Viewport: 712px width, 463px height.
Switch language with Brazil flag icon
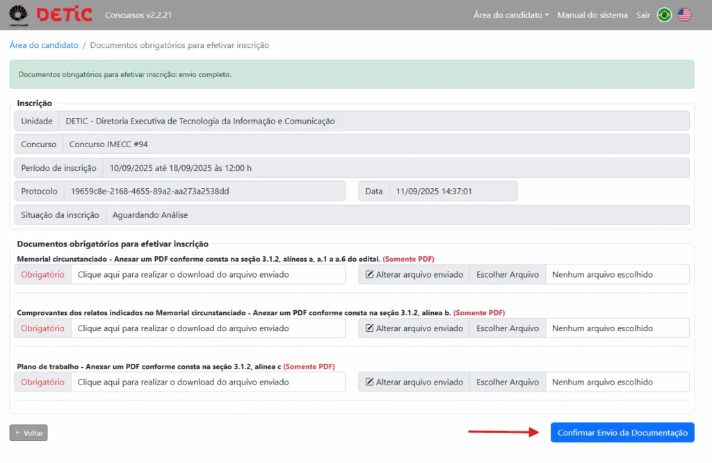664,15
